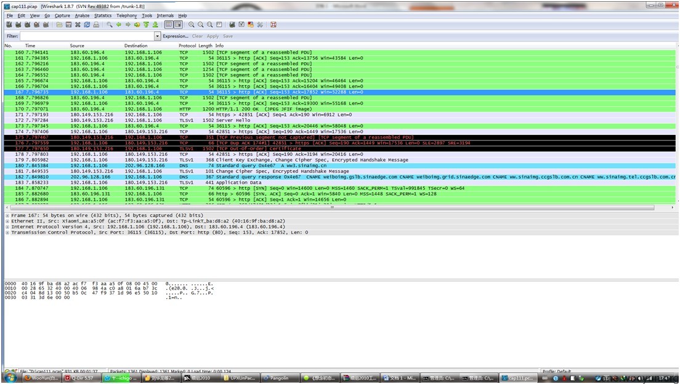Click the Save capture file icon
This screenshot has width=680, height=384.
[68, 25]
